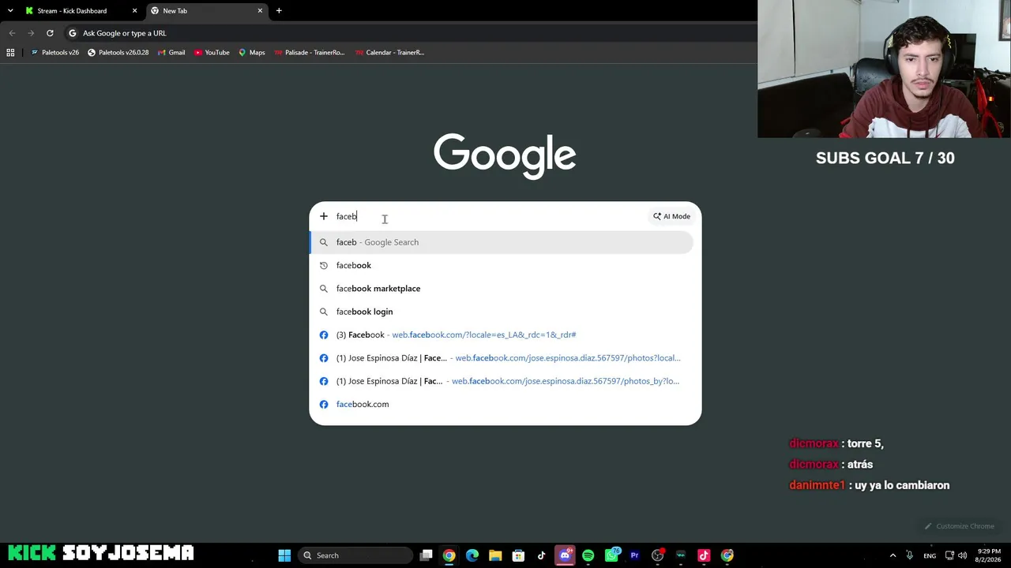The height and width of the screenshot is (568, 1011).
Task: Open the YouTube bookmark
Action: [211, 53]
